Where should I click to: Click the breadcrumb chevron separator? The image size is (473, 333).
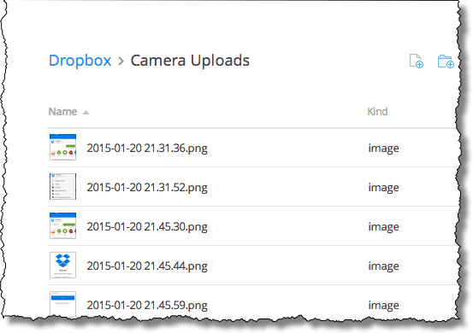pyautogui.click(x=121, y=61)
